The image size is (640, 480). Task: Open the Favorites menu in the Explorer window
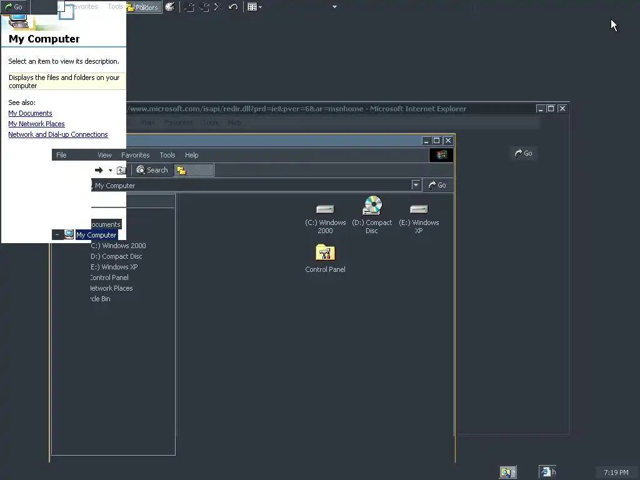pos(135,155)
